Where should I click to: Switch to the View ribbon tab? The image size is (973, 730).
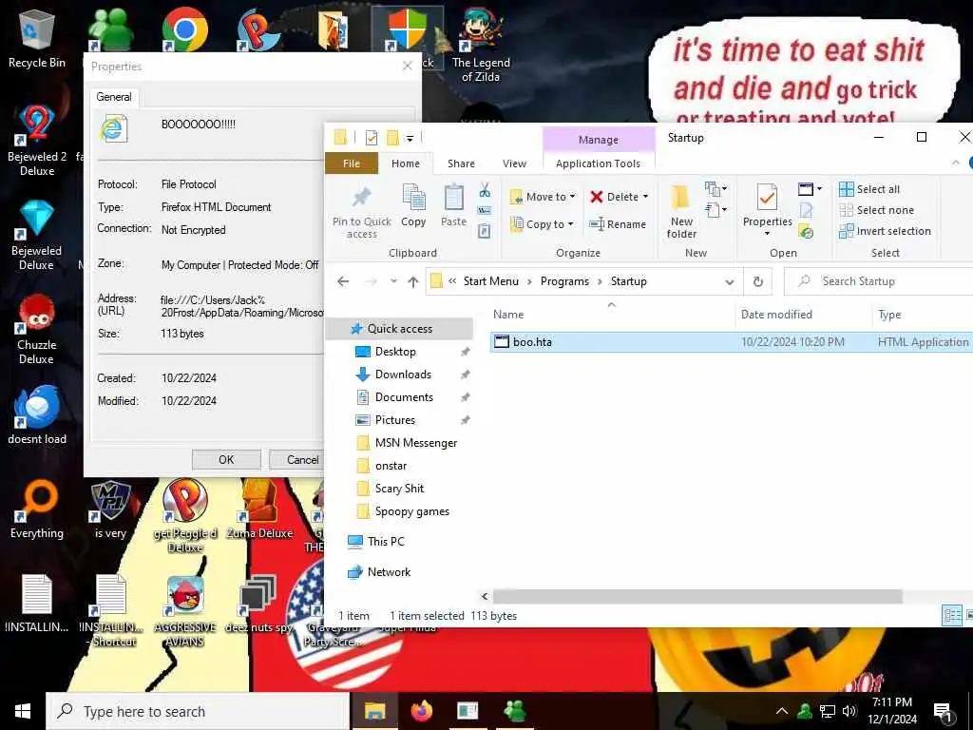point(514,163)
